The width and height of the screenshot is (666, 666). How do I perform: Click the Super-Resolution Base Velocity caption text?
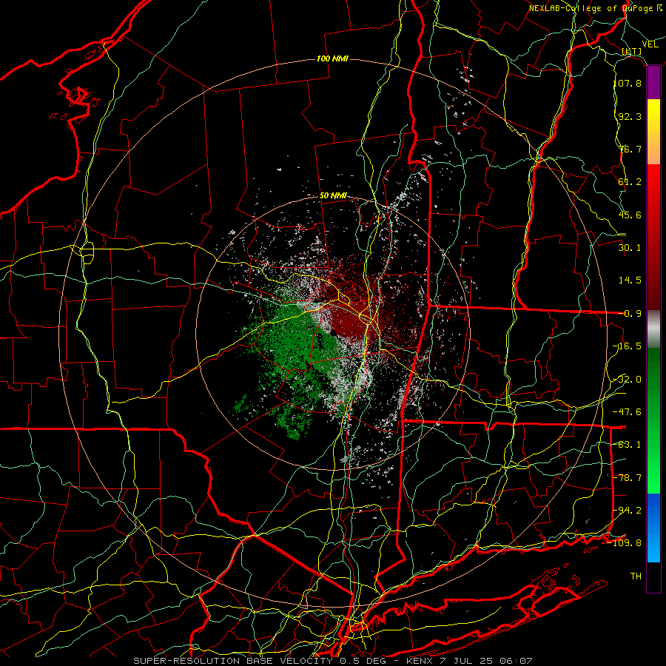pyautogui.click(x=333, y=661)
